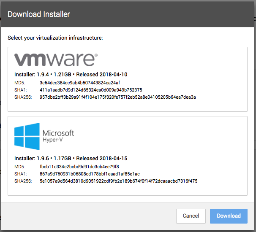Choose the Microsoft Hyper-V Windows logo
The width and height of the screenshot is (256, 232).
(x=27, y=136)
